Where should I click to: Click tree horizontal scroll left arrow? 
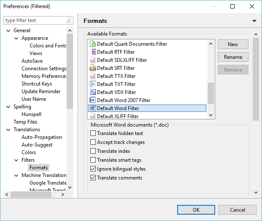tap(7, 195)
